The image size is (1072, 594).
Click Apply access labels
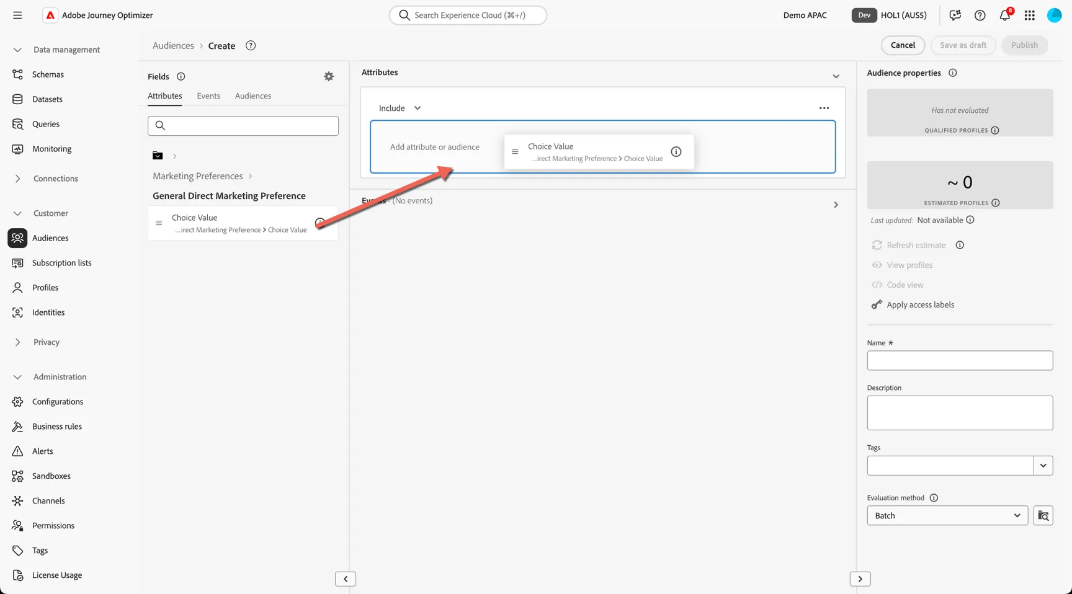point(920,304)
